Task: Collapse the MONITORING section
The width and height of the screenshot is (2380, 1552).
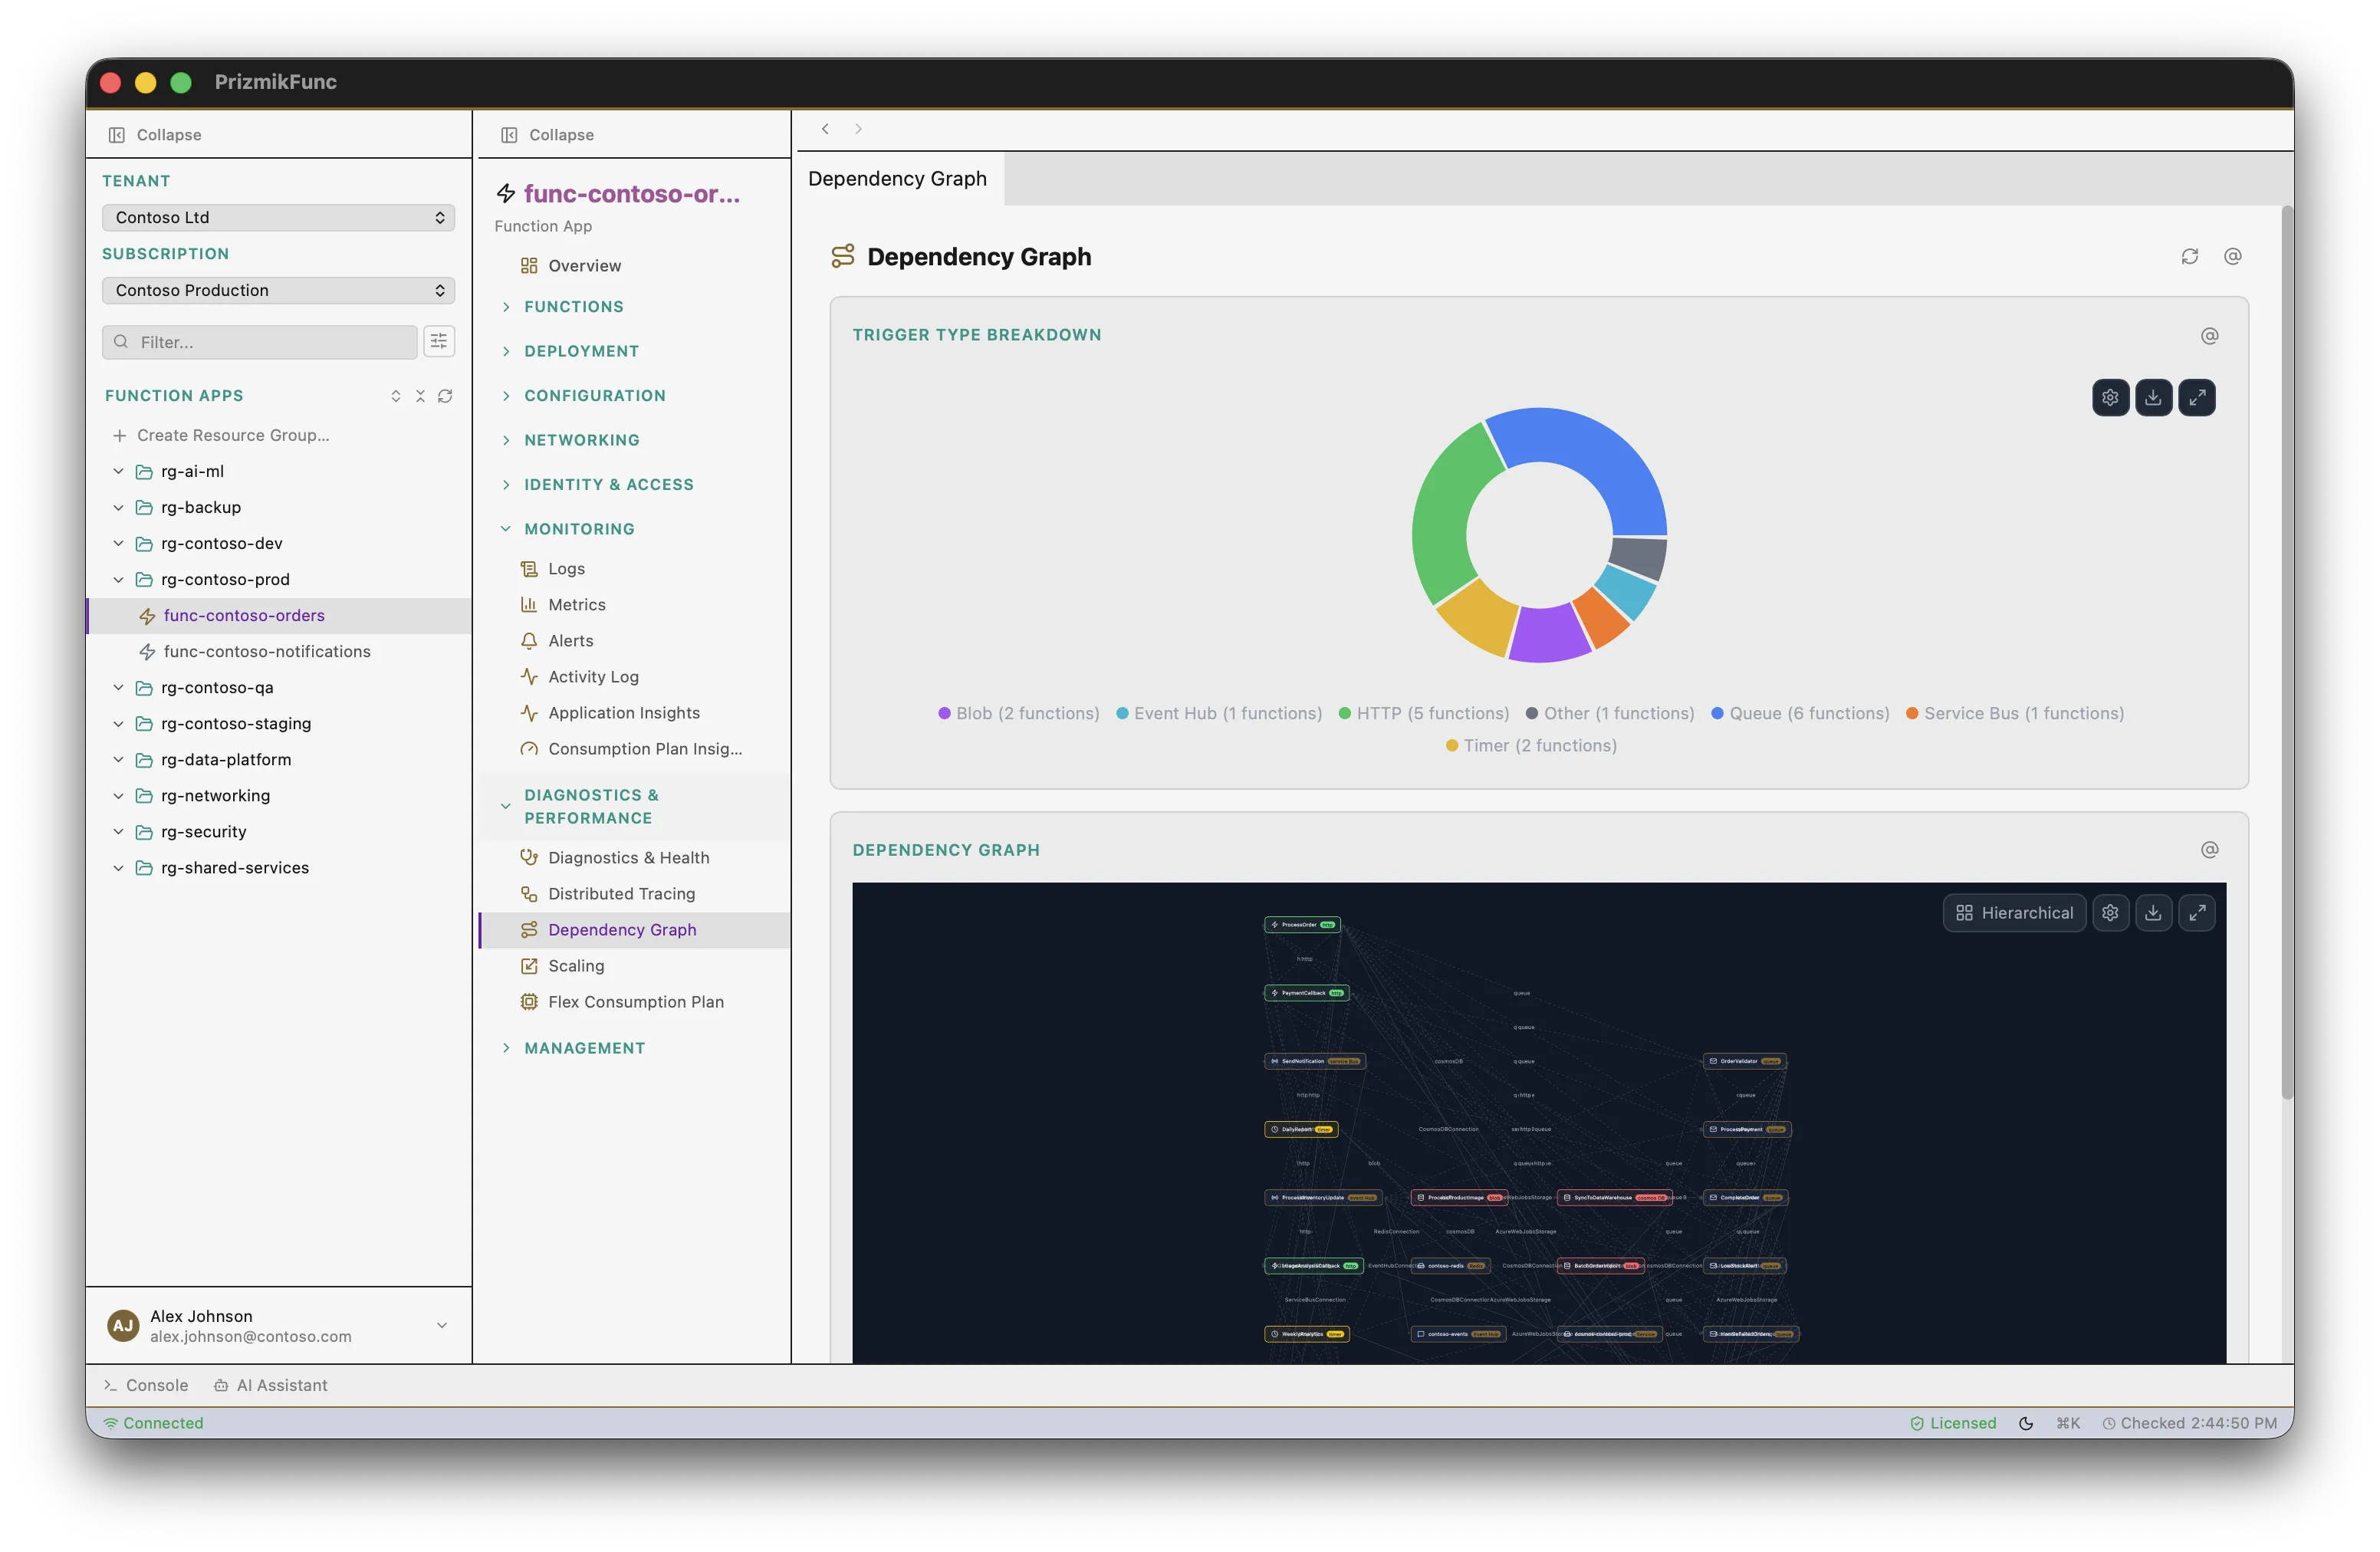Action: [578, 528]
